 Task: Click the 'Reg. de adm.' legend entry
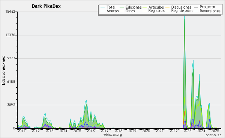(x=182, y=11)
